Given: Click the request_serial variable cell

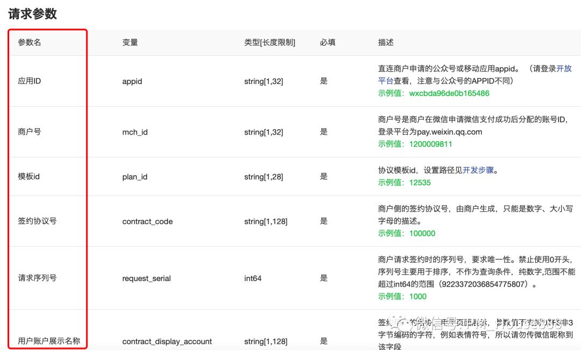Looking at the screenshot, I should pyautogui.click(x=146, y=278).
